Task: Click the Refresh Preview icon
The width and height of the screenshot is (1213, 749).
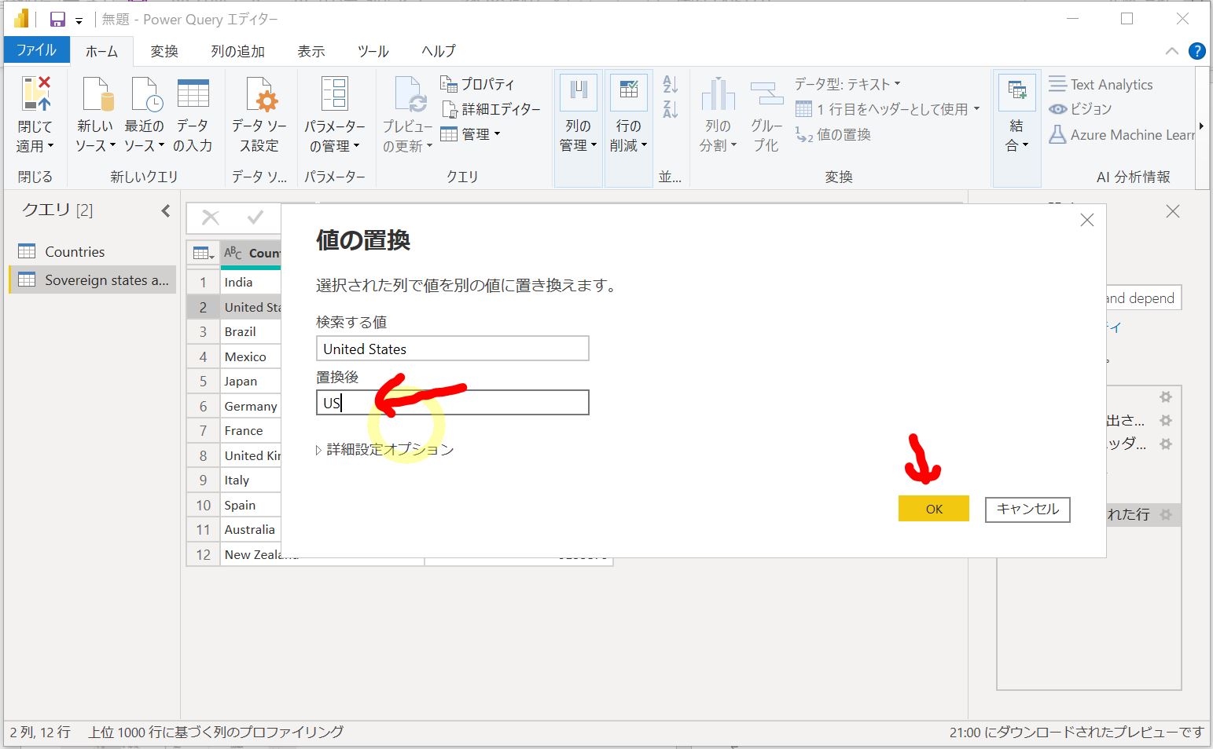Action: 410,95
